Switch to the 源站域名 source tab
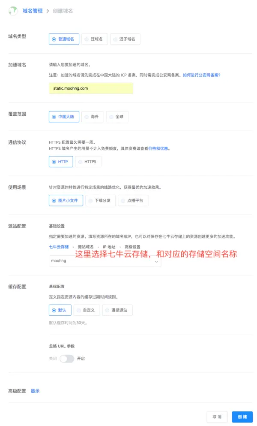The height and width of the screenshot is (426, 257). point(86,247)
